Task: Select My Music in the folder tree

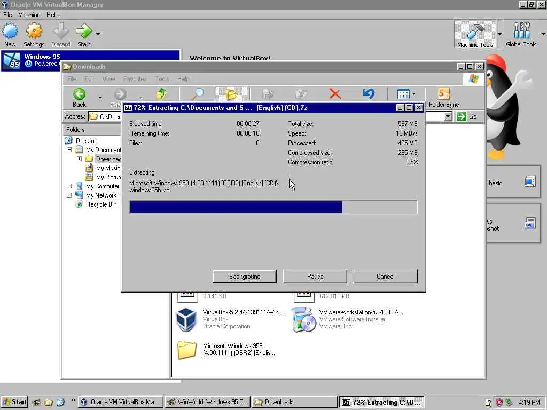Action: click(108, 168)
